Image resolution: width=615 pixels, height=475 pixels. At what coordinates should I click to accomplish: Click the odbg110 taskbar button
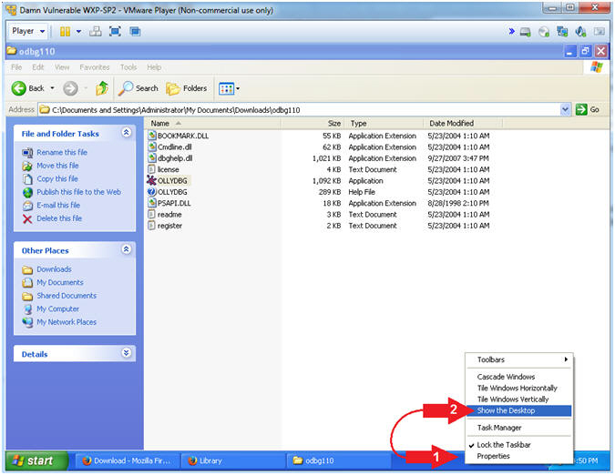click(x=338, y=461)
